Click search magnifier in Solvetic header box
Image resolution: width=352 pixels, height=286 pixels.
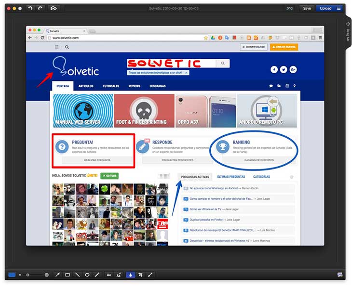coord(223,64)
